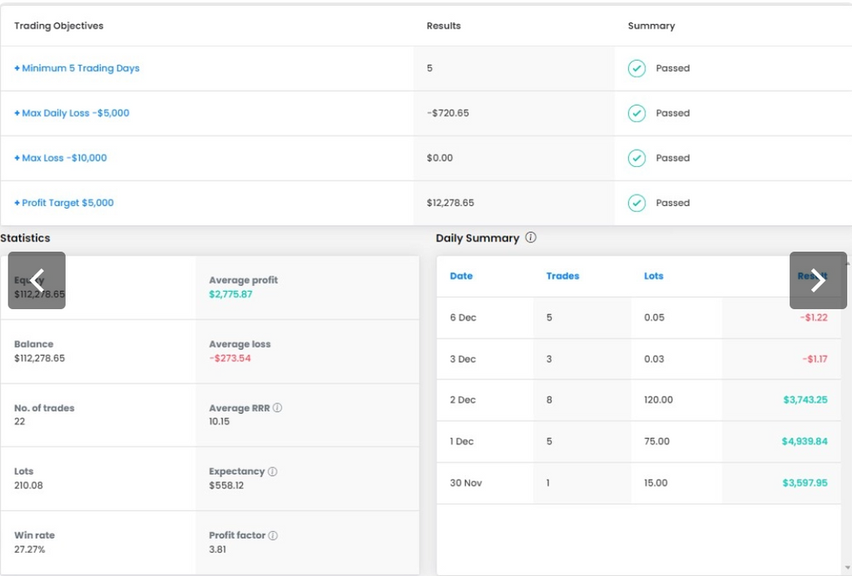Show Profit factor info tooltip icon
The image size is (852, 576).
pyautogui.click(x=273, y=535)
